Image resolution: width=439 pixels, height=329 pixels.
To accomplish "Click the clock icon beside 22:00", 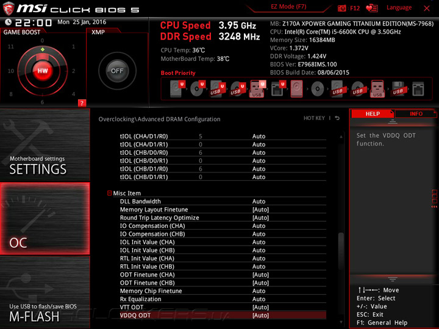I will pyautogui.click(x=9, y=22).
